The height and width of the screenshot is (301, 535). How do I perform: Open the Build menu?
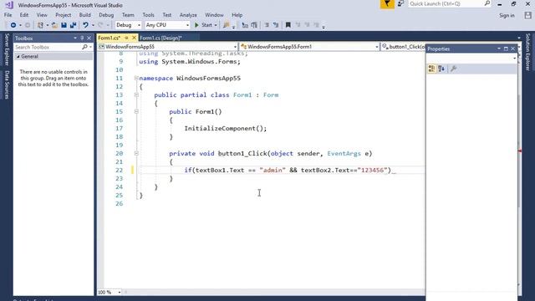point(84,15)
